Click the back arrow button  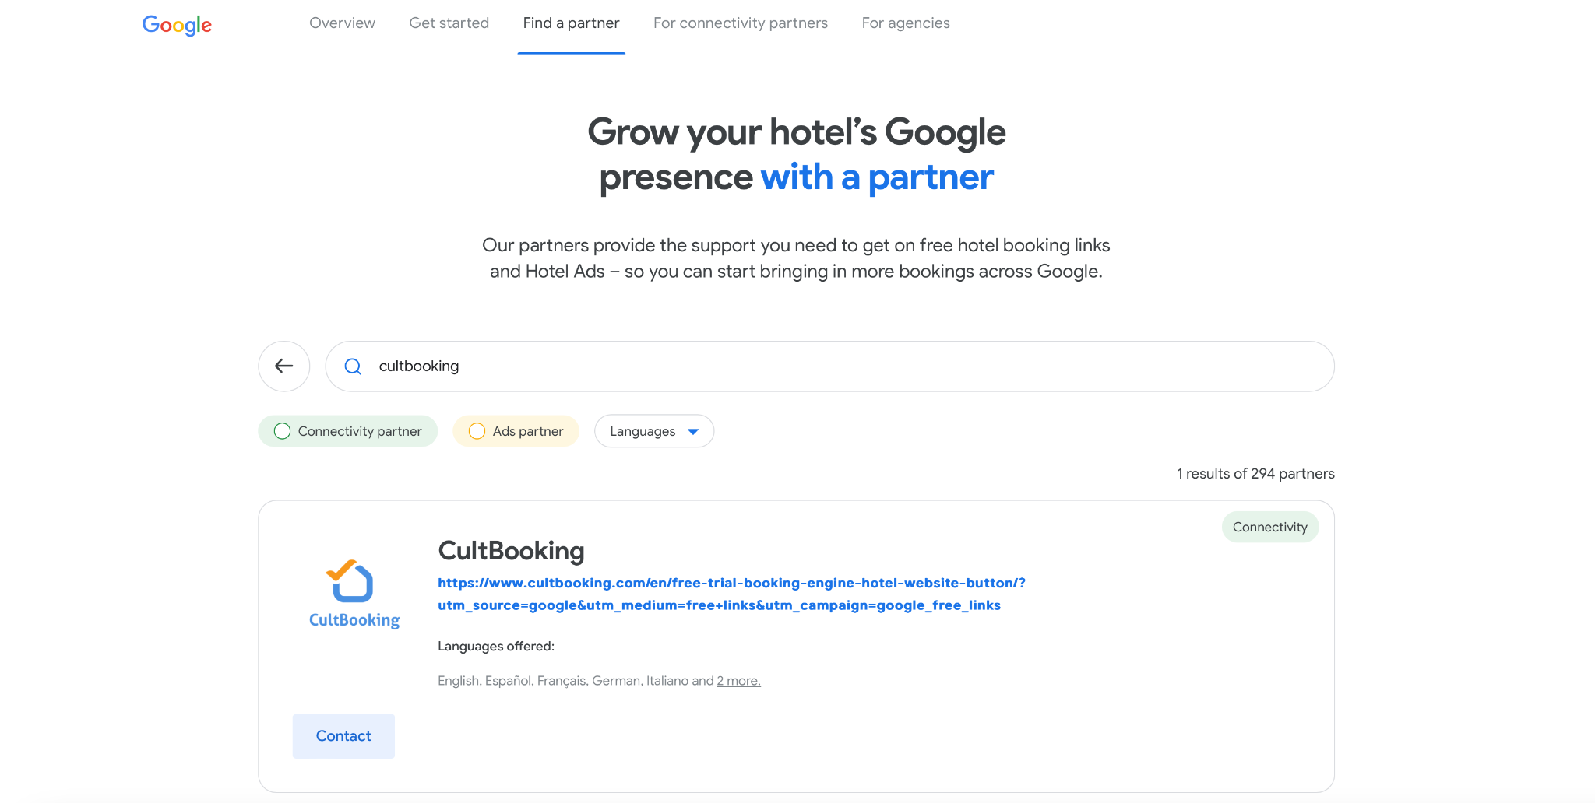[284, 366]
